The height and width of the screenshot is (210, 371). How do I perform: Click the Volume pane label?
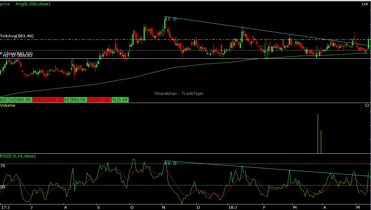8,105
